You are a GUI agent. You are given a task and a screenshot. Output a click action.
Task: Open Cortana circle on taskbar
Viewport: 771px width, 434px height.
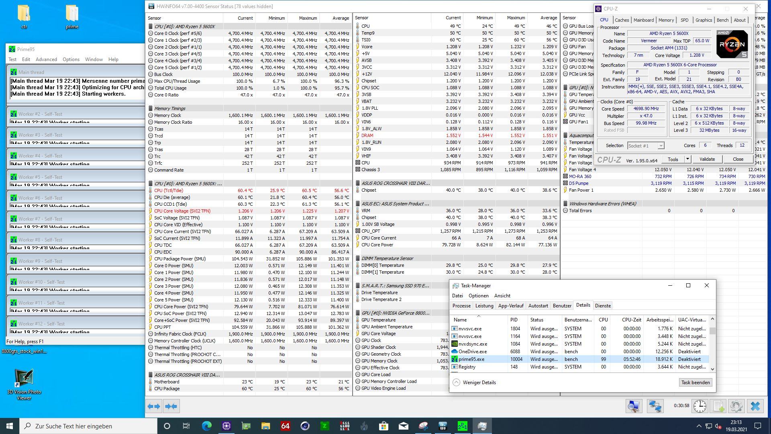point(167,426)
